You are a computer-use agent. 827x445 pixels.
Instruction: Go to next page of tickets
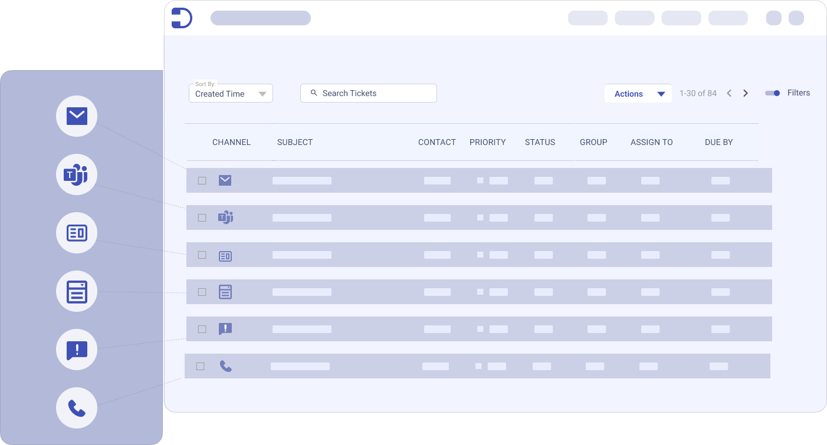click(746, 93)
